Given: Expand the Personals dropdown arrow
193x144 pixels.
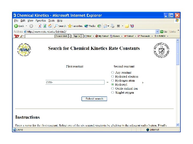Looking at the screenshot, I should (152, 36).
